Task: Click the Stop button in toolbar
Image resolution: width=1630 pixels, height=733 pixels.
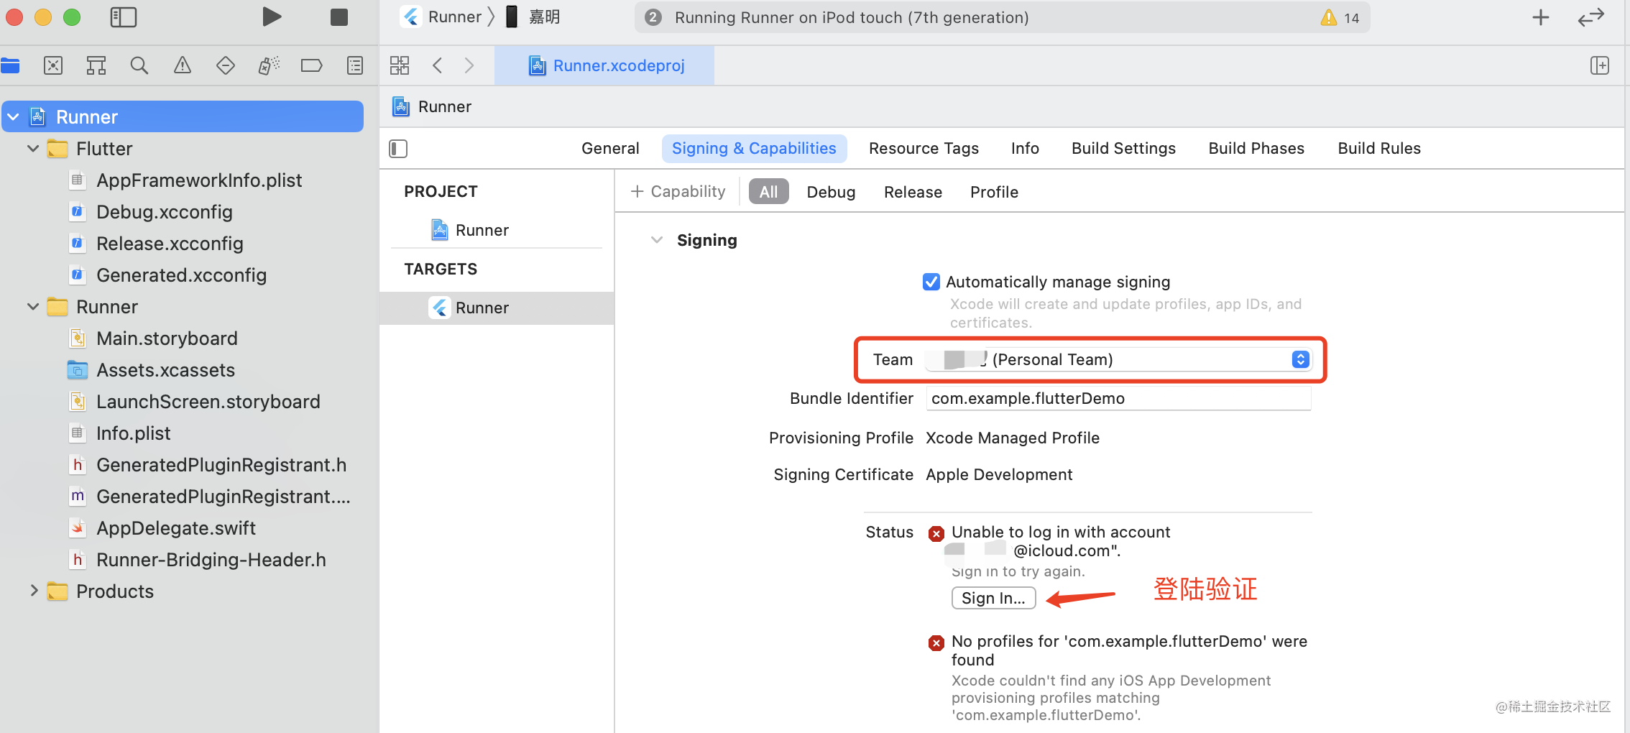Action: (x=339, y=17)
